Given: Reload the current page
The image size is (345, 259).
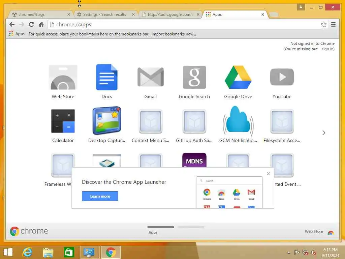Looking at the screenshot, I should pyautogui.click(x=31, y=24).
